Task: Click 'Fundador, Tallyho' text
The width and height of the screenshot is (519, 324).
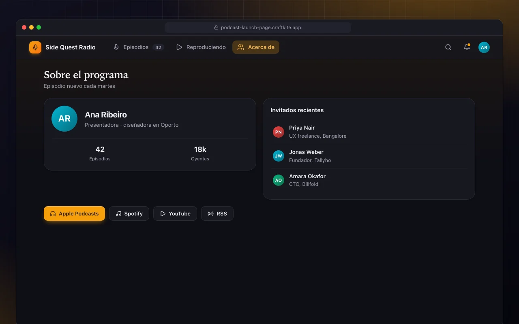Action: 310,160
